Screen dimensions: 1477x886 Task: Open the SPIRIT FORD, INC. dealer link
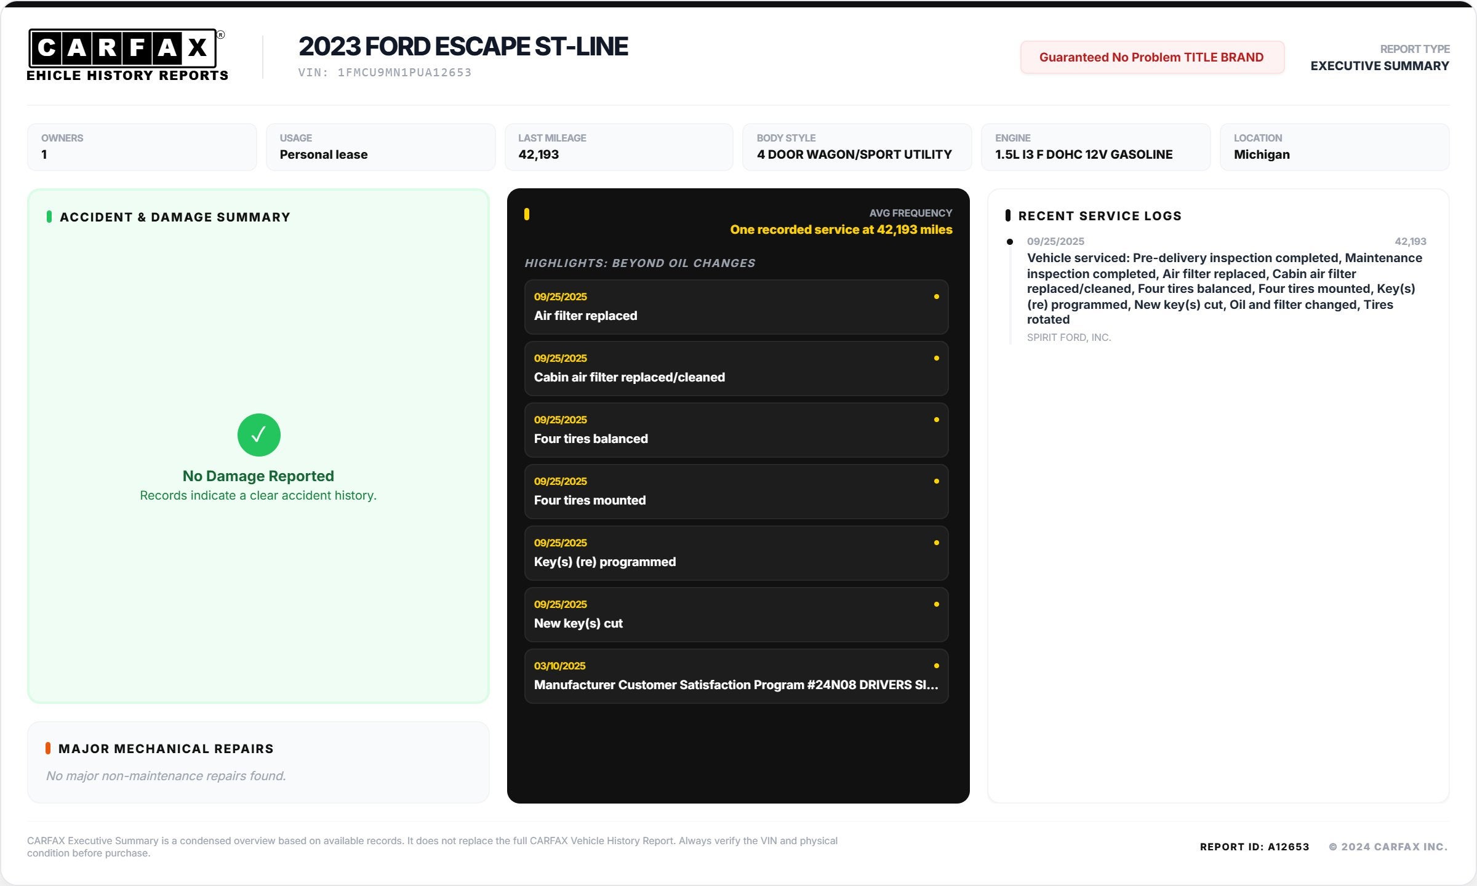[1069, 337]
